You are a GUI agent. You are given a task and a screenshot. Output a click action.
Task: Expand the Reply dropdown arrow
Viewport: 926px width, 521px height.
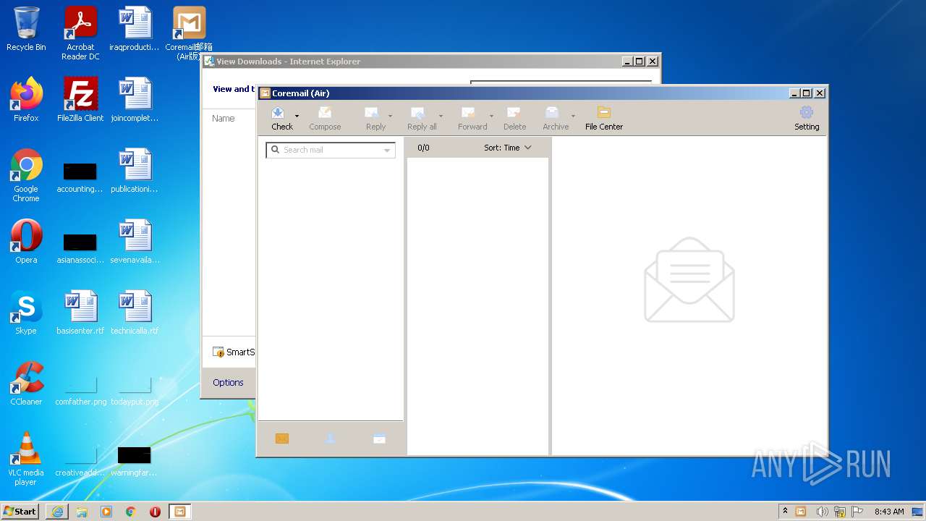(x=391, y=116)
